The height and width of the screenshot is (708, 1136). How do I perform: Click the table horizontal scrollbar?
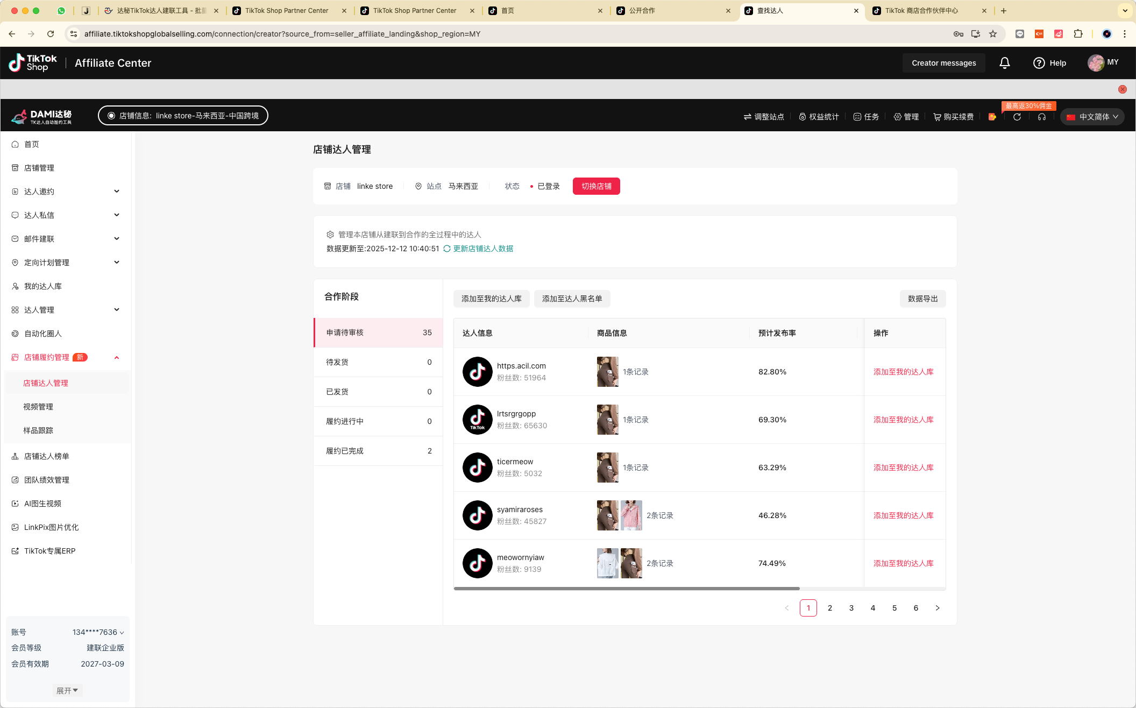click(626, 589)
